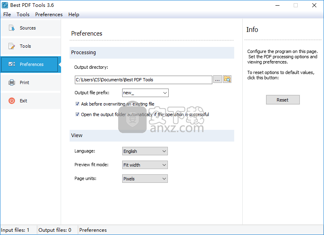Open the File menu
The height and width of the screenshot is (235, 324).
(x=7, y=15)
